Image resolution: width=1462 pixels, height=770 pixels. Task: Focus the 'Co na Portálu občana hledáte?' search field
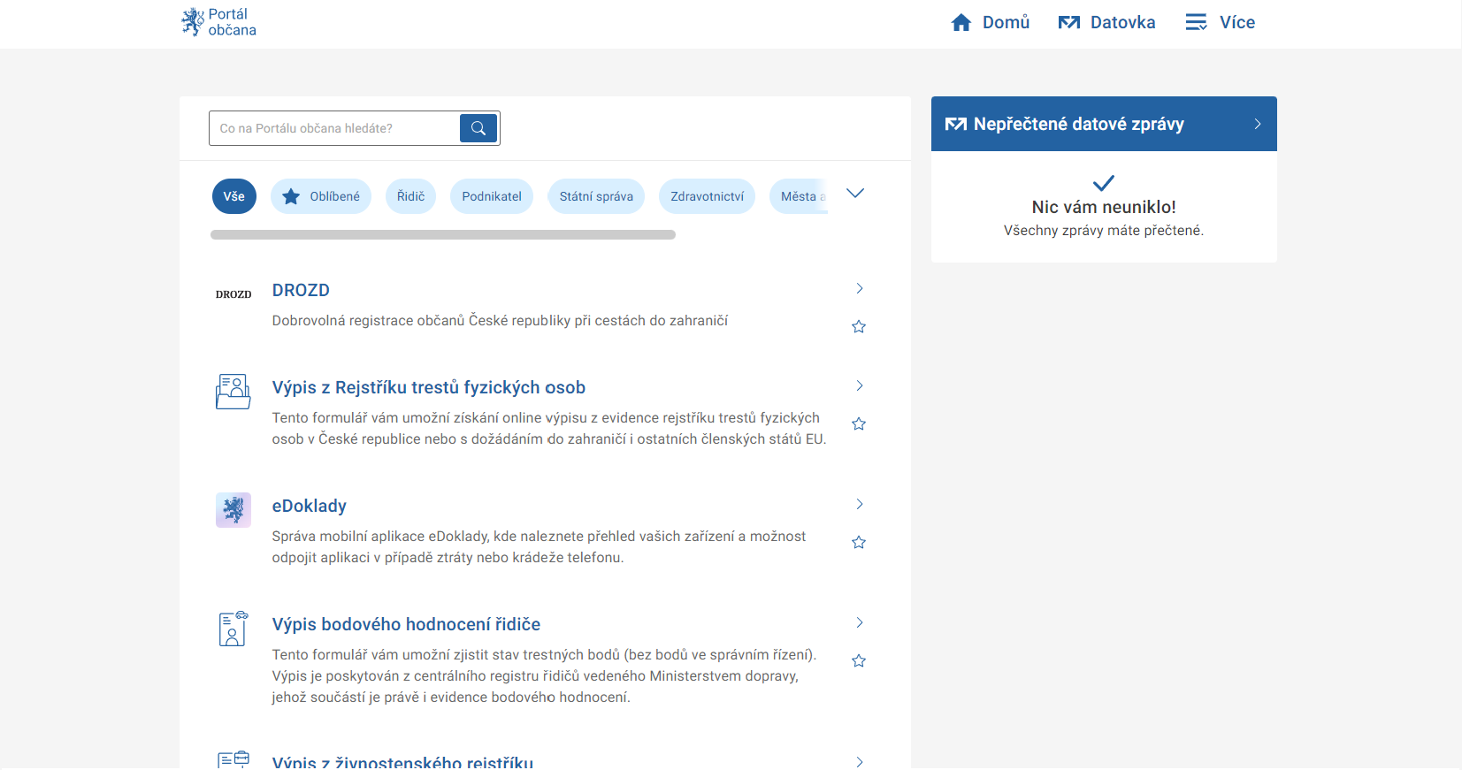click(335, 128)
